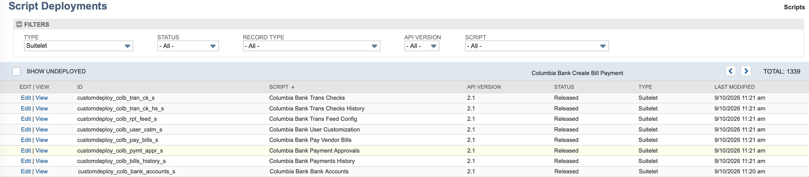
Task: View Columbia Bank User Customization deployment
Action: 42,130
